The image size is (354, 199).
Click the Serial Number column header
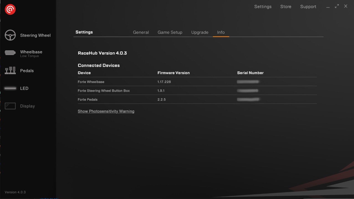250,73
